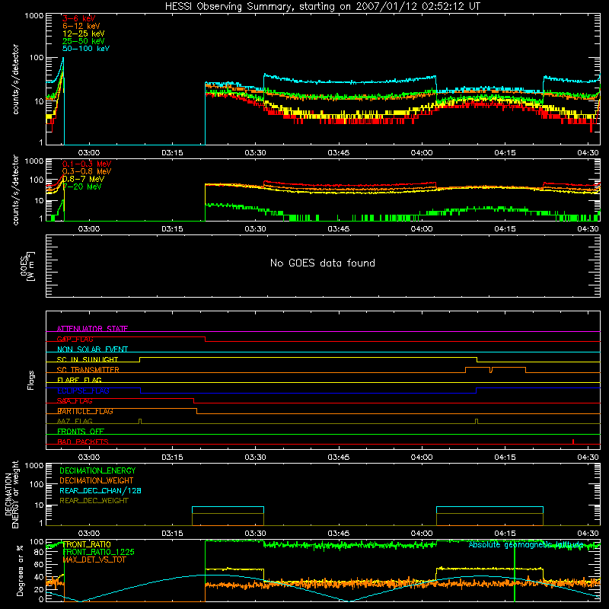Select the orange 6-12 keV legend label
Image resolution: width=609 pixels, height=609 pixels.
tap(81, 26)
